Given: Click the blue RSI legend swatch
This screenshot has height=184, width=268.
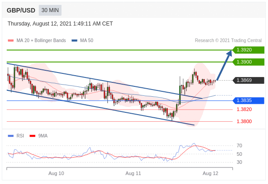Looking at the screenshot, I should click(x=11, y=136).
